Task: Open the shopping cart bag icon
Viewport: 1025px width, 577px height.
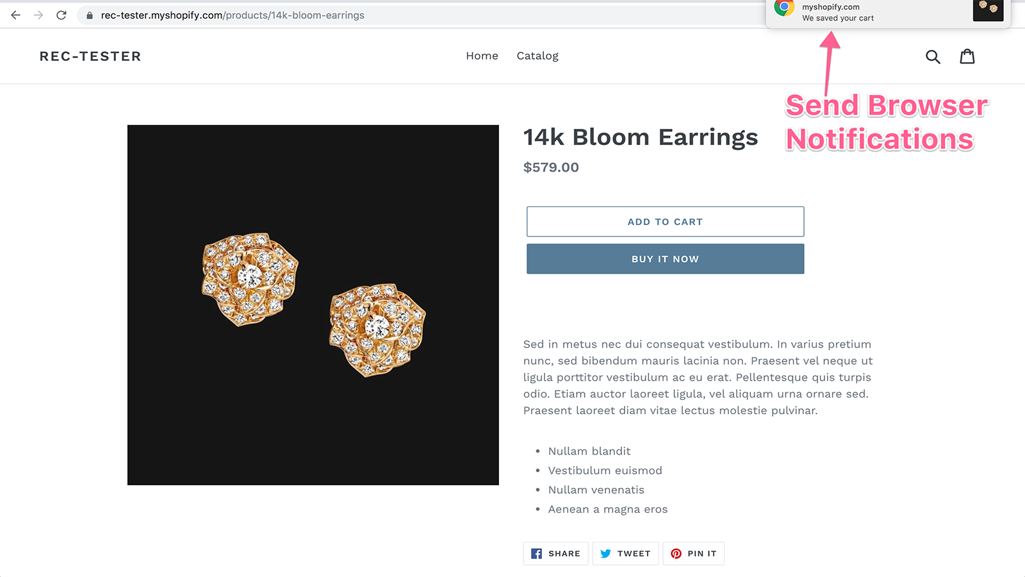Action: point(967,56)
